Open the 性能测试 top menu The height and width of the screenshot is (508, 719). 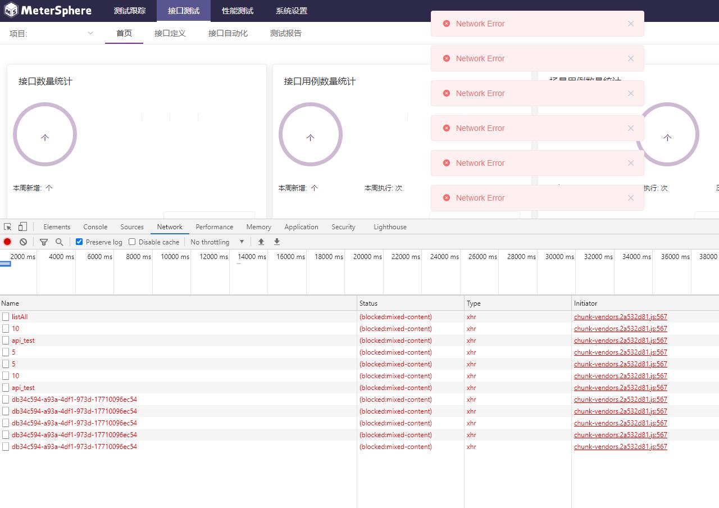pos(238,11)
